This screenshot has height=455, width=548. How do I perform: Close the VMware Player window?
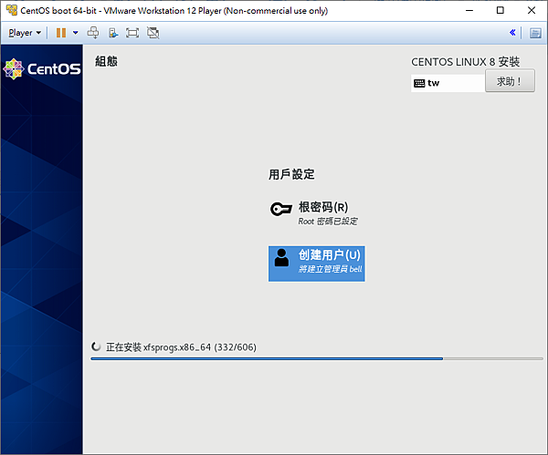tap(532, 10)
